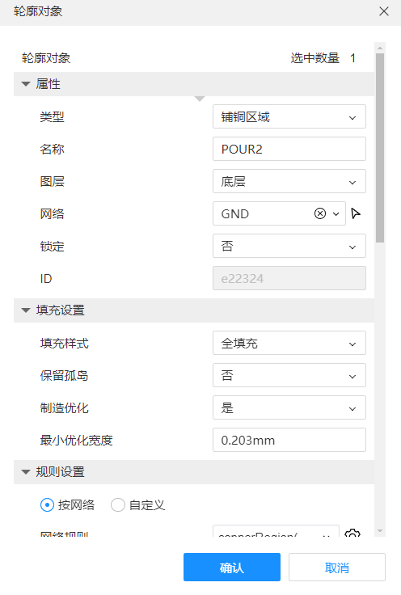Click the net picker arrow cursor icon
Screen dimensions: 401x595
click(356, 213)
